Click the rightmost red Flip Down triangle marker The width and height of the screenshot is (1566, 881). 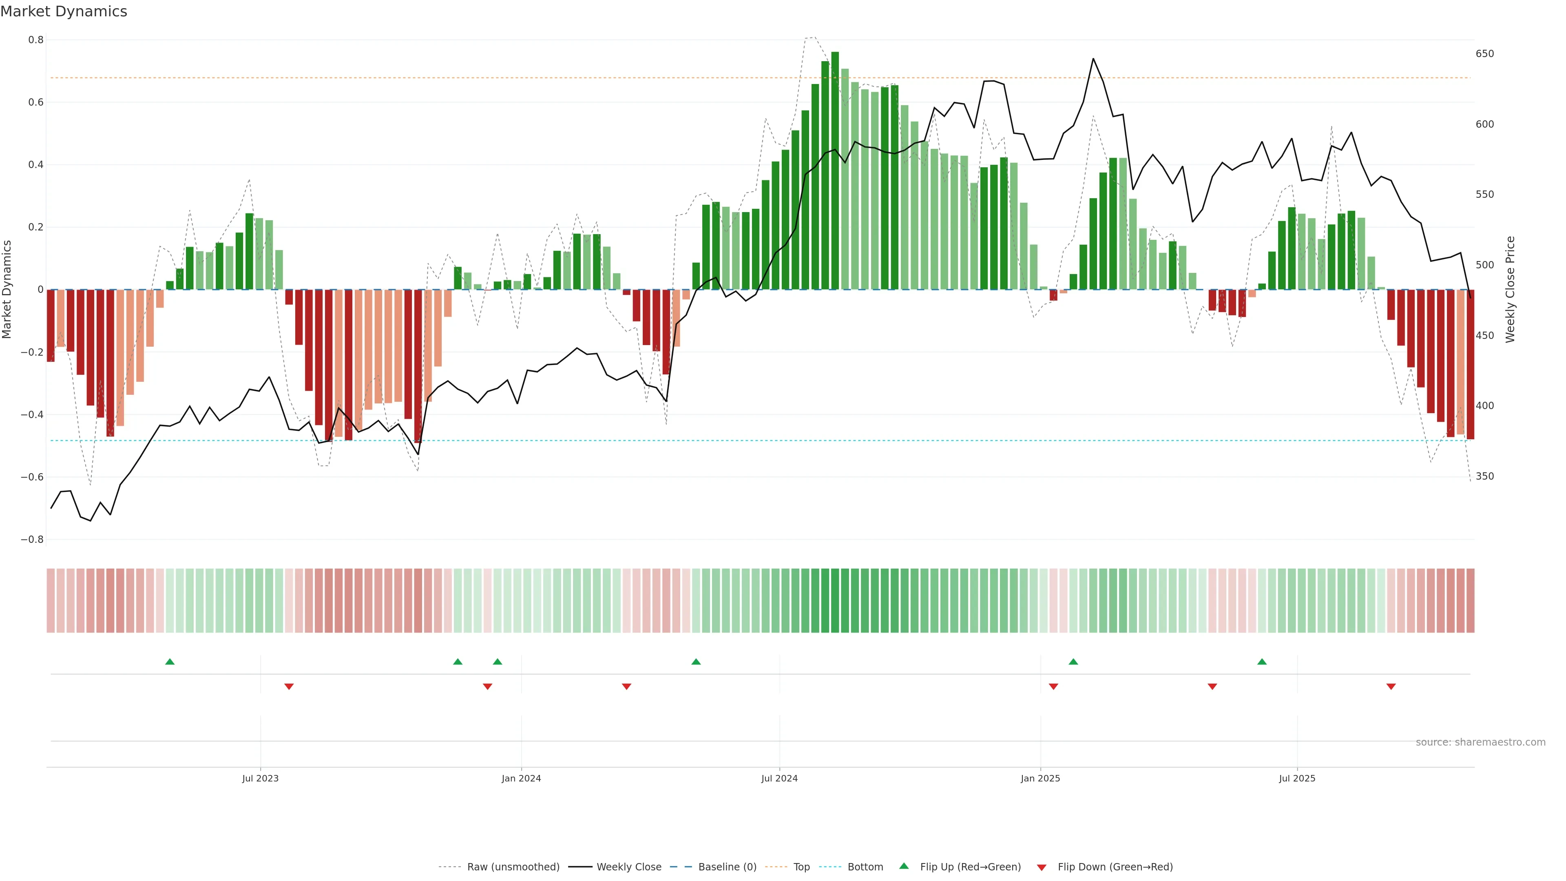[1391, 686]
